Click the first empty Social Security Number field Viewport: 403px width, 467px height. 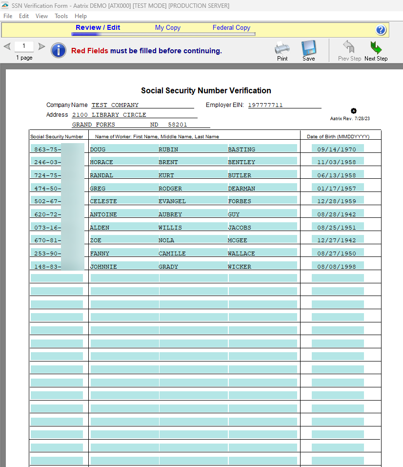click(57, 278)
